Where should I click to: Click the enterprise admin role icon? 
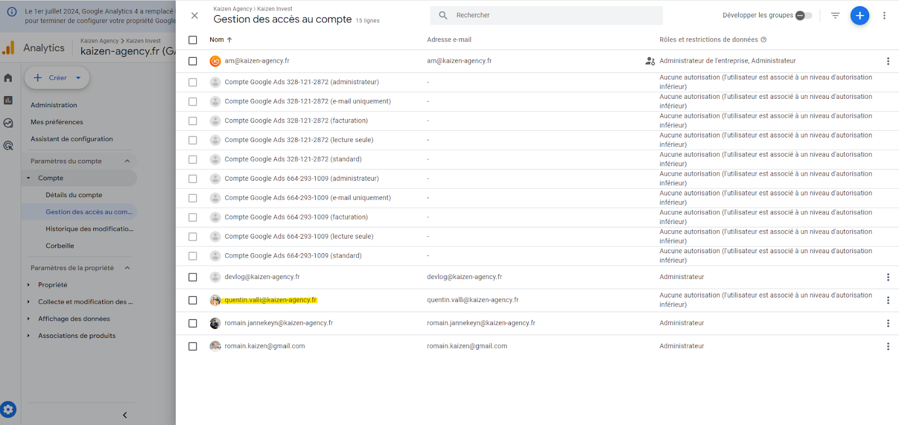[650, 61]
